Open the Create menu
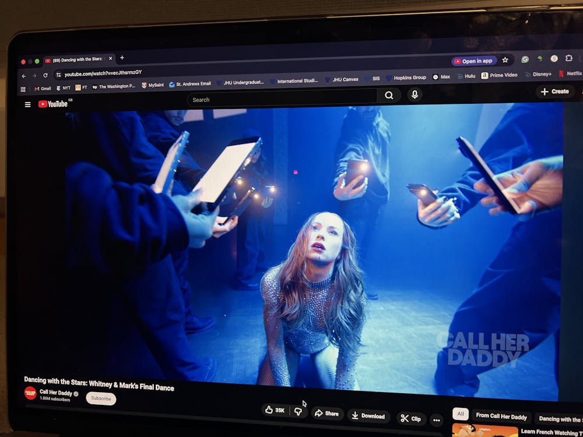The image size is (583, 437). (554, 91)
